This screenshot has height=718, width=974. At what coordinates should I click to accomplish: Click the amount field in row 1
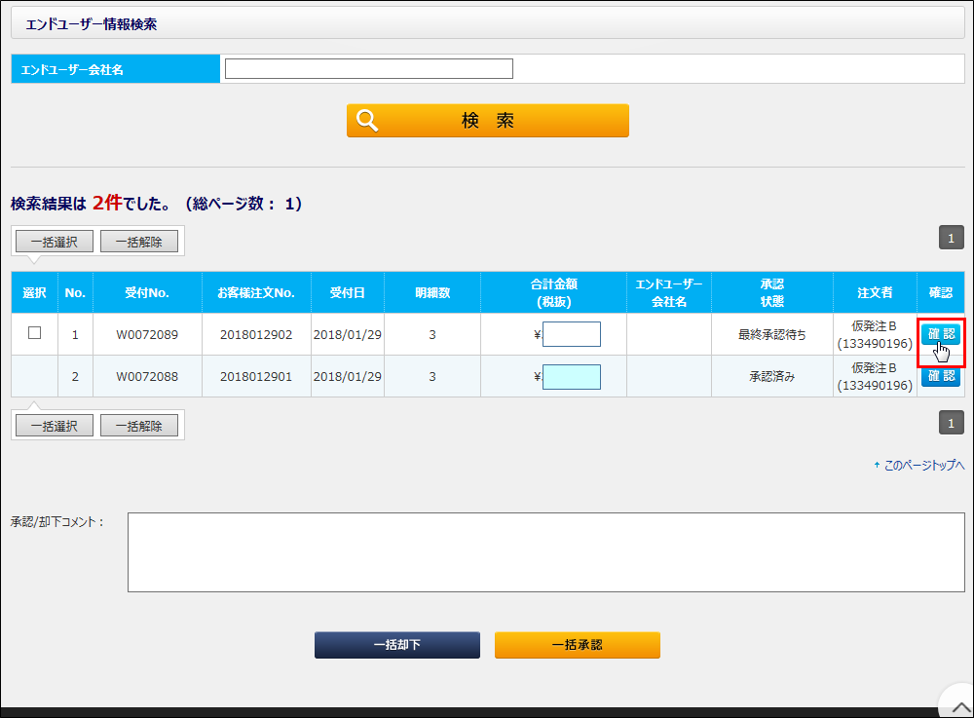pos(571,334)
